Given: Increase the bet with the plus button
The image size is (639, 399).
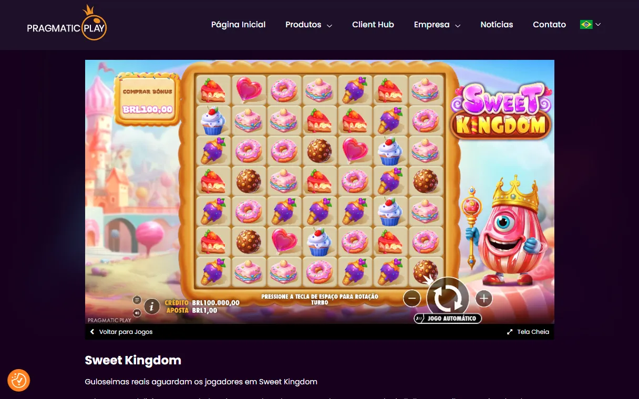Looking at the screenshot, I should tap(483, 299).
